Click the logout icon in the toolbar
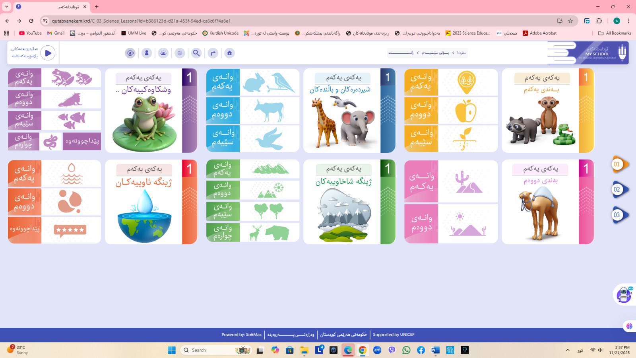 (130, 53)
